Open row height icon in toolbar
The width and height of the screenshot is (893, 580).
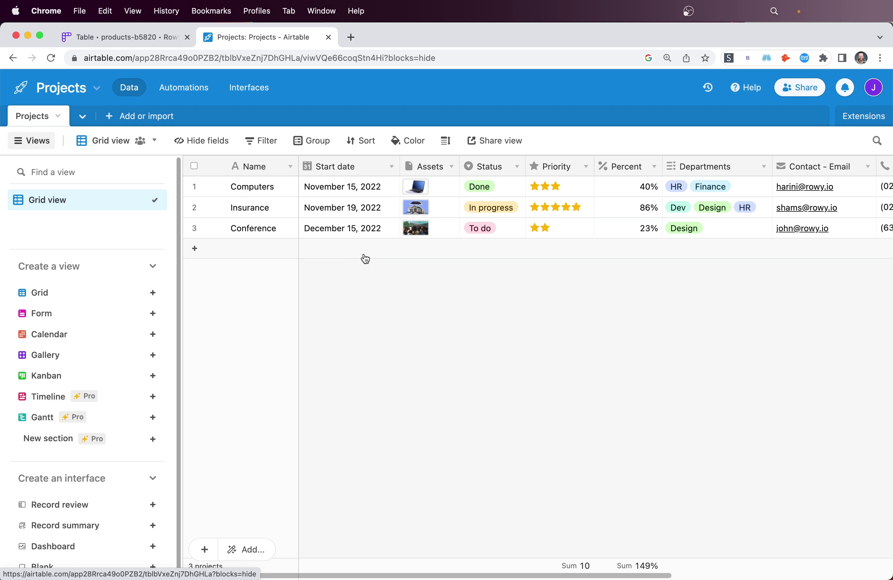[x=445, y=141]
